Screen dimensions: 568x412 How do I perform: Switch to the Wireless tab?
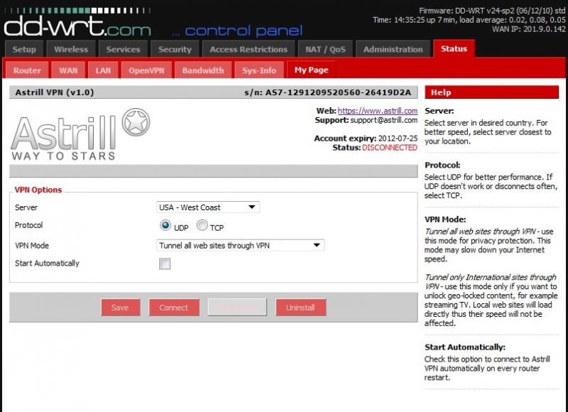[71, 49]
